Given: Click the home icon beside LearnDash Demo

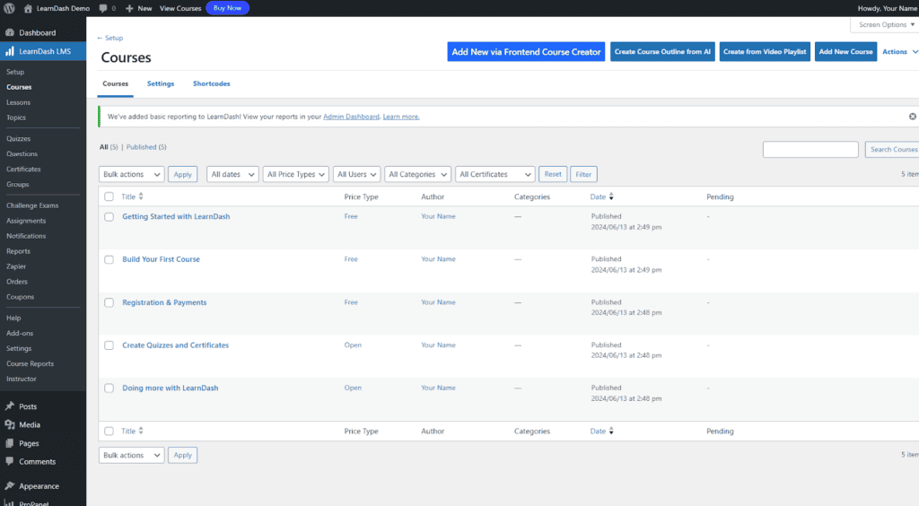Looking at the screenshot, I should [28, 8].
